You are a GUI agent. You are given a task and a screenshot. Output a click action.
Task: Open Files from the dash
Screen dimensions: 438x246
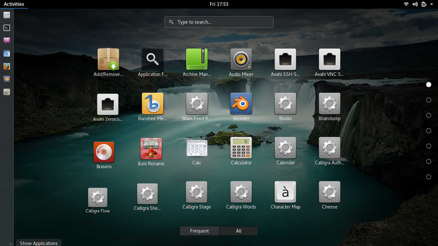[x=7, y=15]
